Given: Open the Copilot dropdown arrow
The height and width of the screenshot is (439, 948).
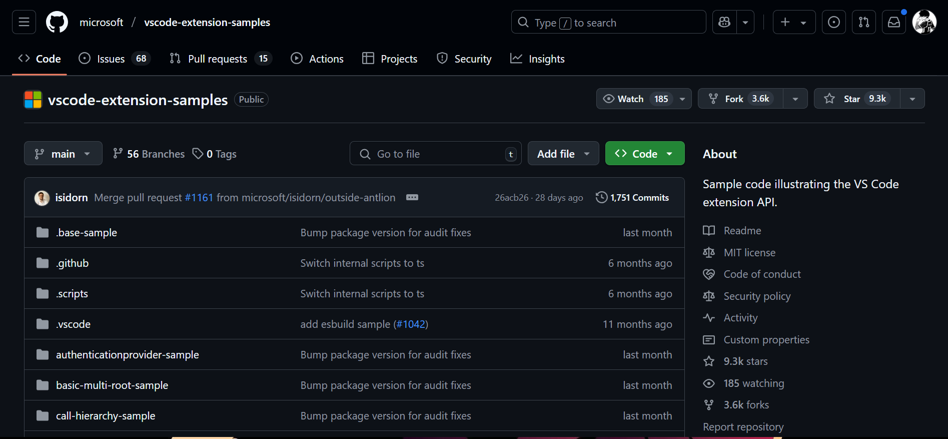Looking at the screenshot, I should coord(745,22).
